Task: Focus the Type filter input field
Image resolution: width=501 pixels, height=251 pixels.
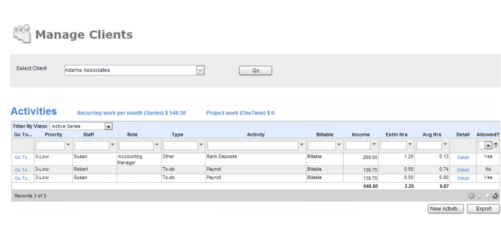Action: pyautogui.click(x=181, y=145)
